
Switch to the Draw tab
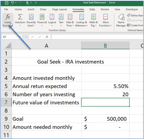43,9
